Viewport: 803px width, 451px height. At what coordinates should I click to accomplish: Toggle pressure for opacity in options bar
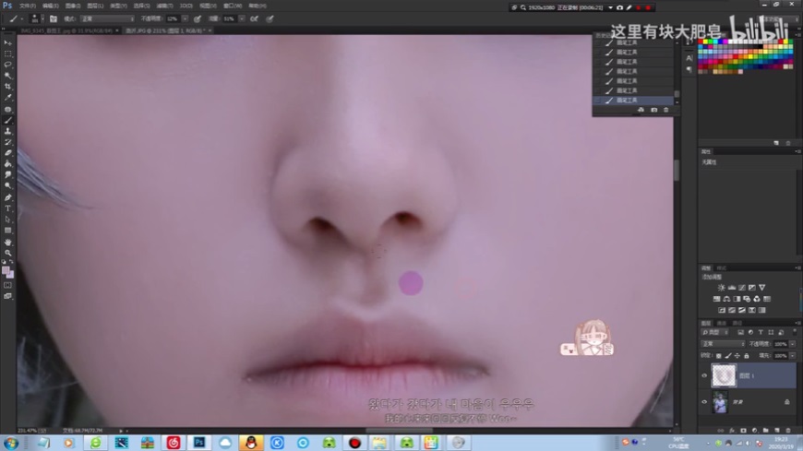pyautogui.click(x=198, y=19)
